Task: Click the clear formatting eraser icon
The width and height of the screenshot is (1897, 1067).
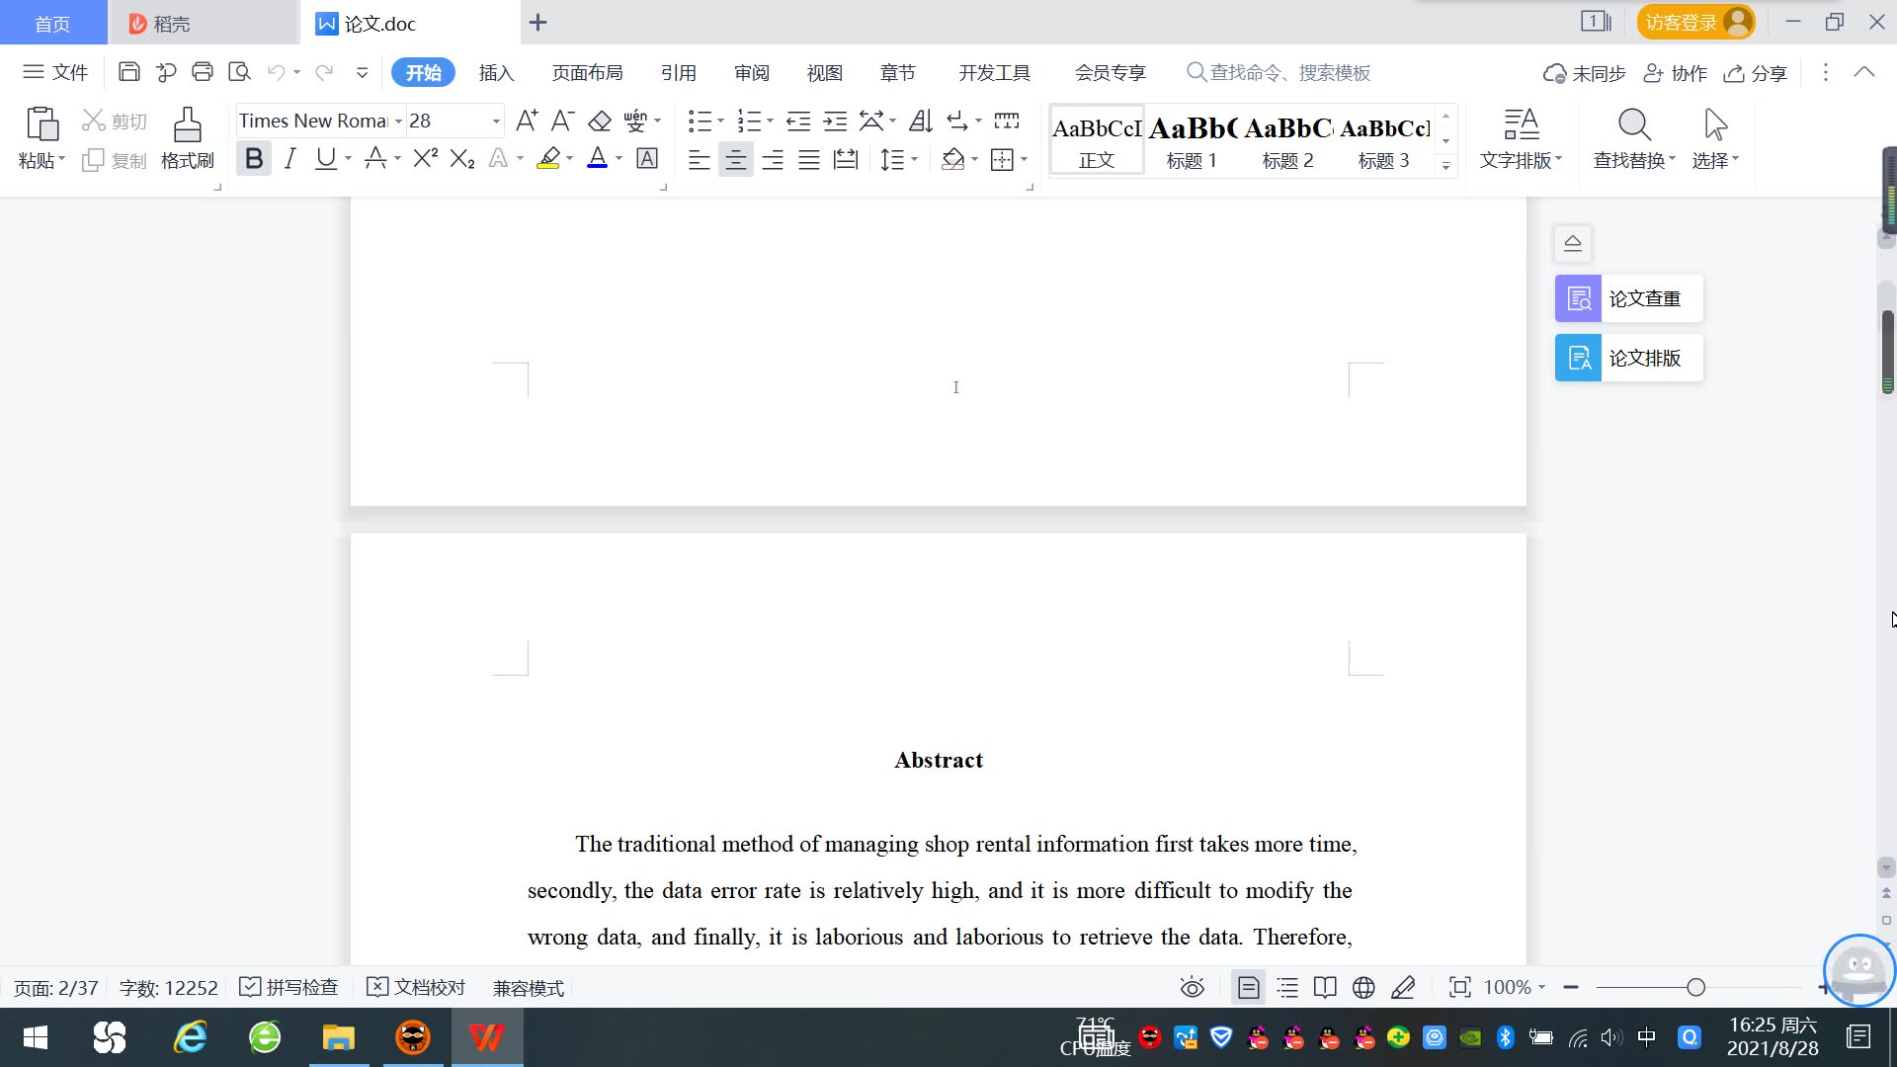Action: [x=600, y=122]
